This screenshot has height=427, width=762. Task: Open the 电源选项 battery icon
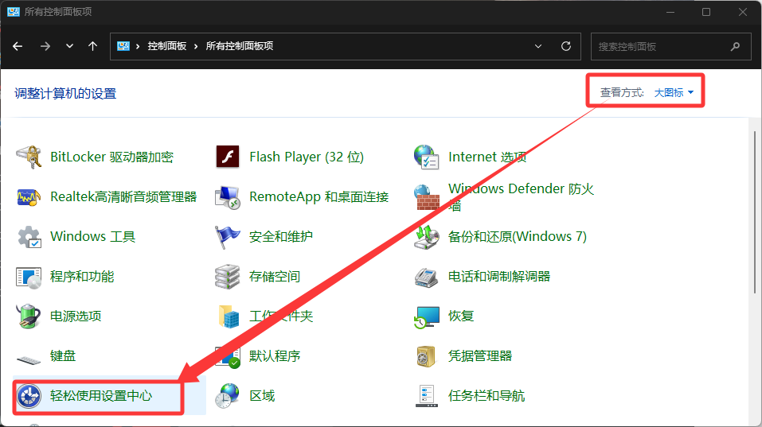pyautogui.click(x=29, y=316)
